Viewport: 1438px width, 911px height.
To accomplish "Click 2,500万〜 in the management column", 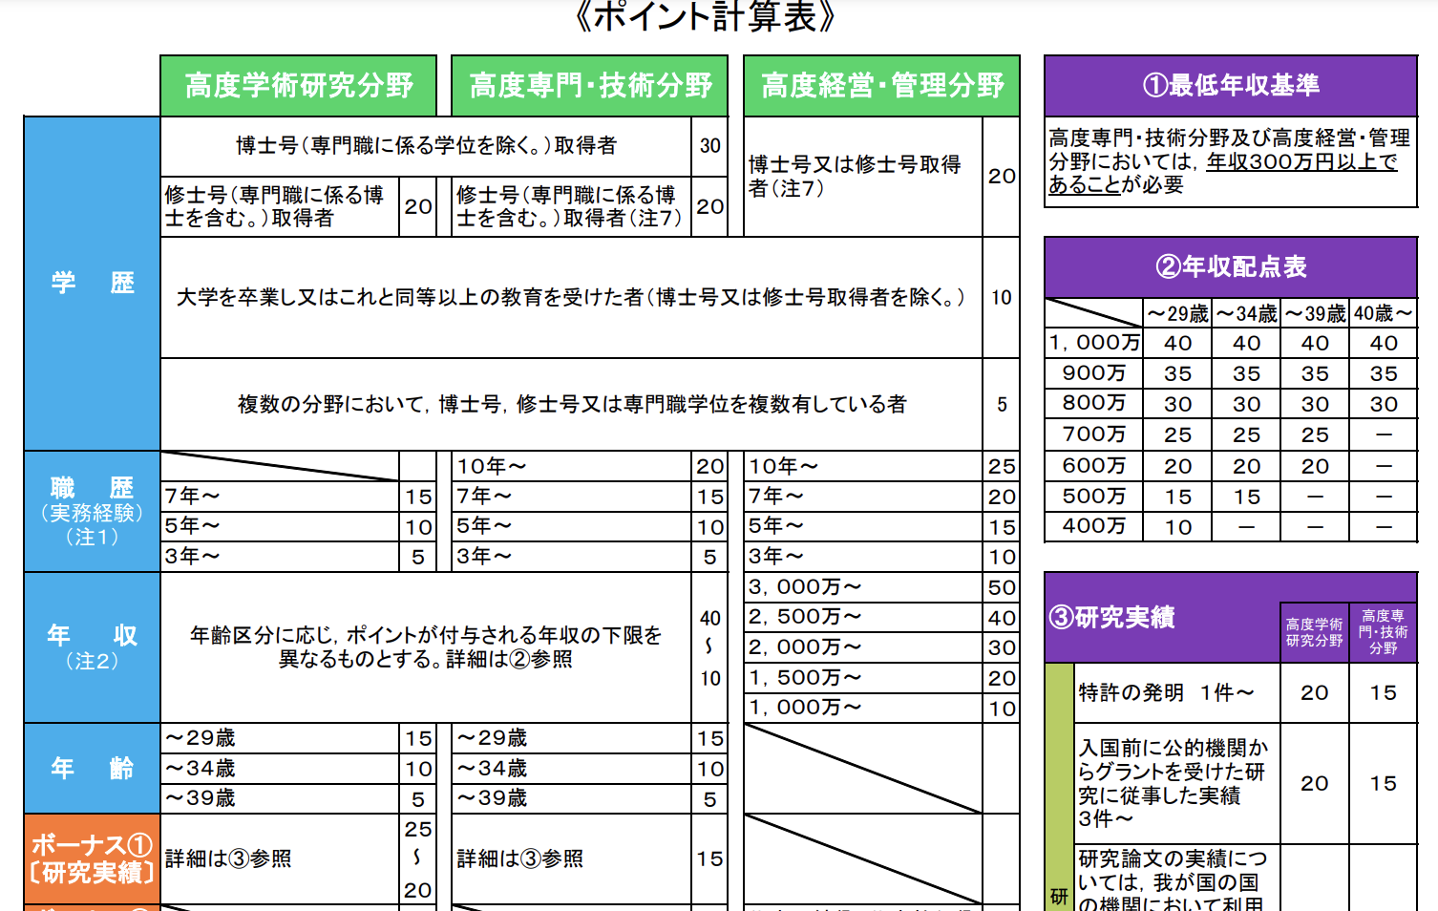I will [x=805, y=617].
